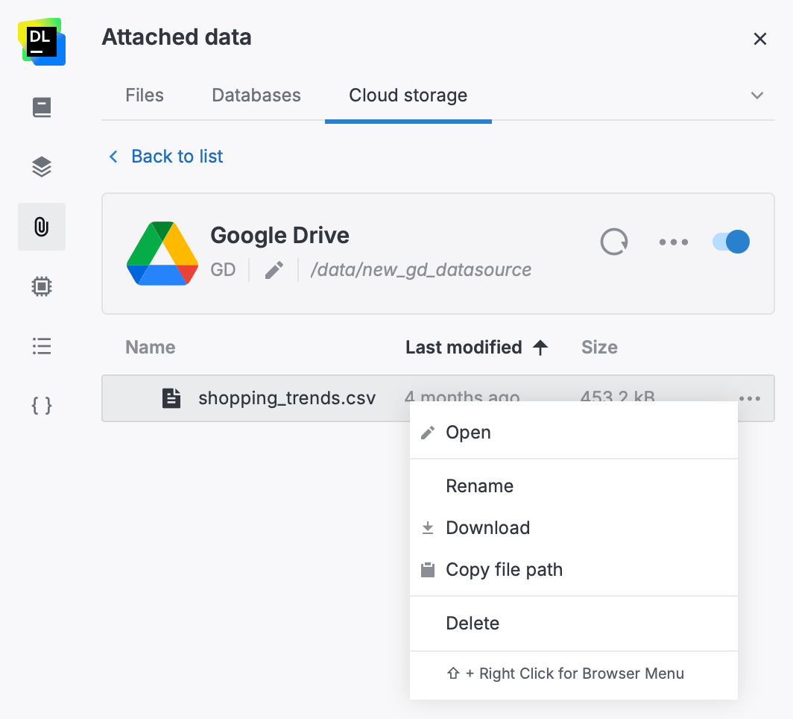Disable the Google Drive connection toggle
The width and height of the screenshot is (793, 719).
click(730, 242)
